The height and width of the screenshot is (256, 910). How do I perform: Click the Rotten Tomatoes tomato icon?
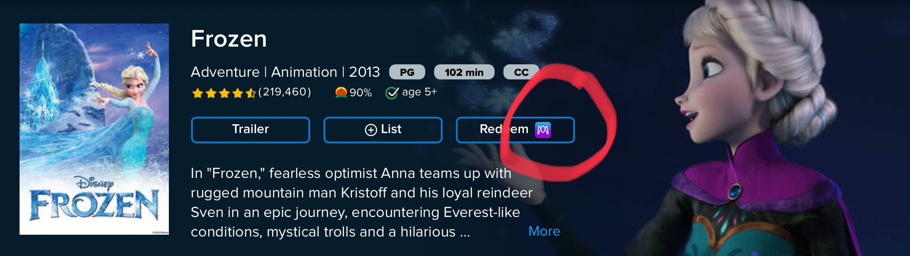pyautogui.click(x=341, y=92)
